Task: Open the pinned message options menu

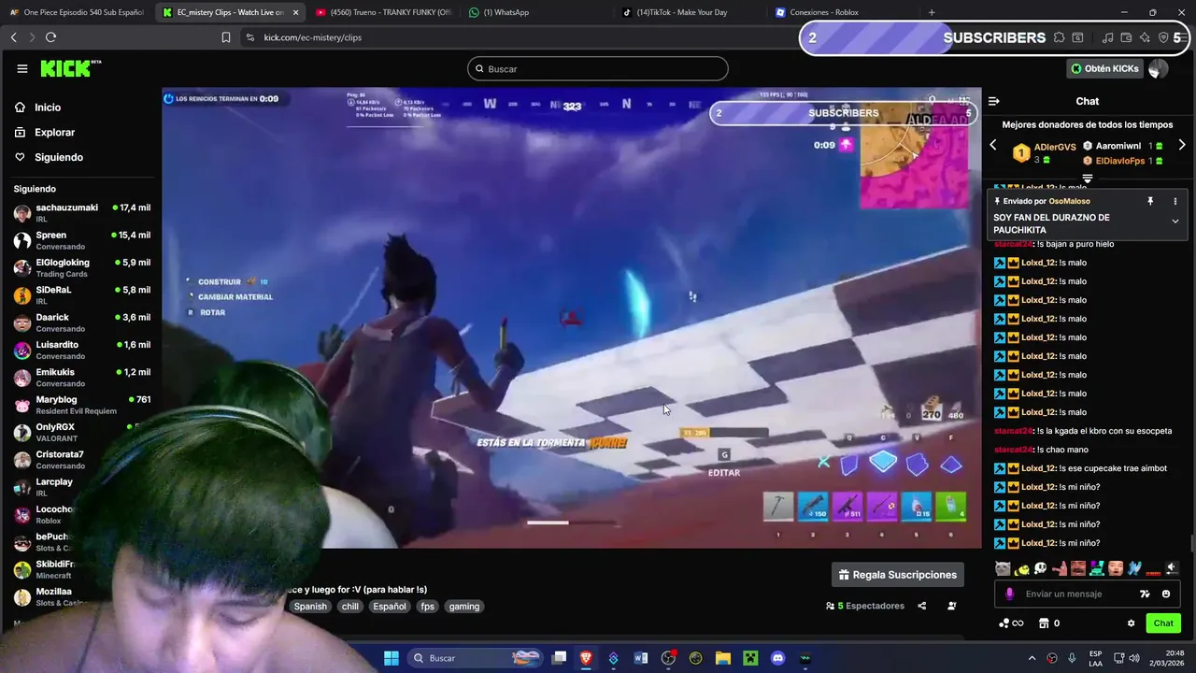Action: [x=1175, y=201]
